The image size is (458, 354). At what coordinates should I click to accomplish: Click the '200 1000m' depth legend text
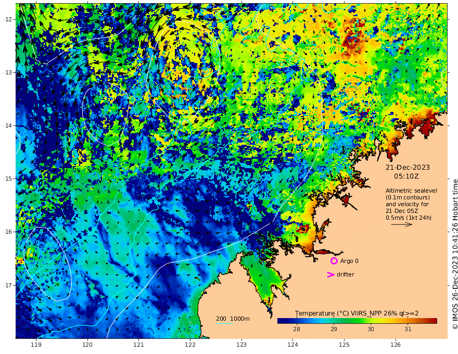pyautogui.click(x=233, y=319)
